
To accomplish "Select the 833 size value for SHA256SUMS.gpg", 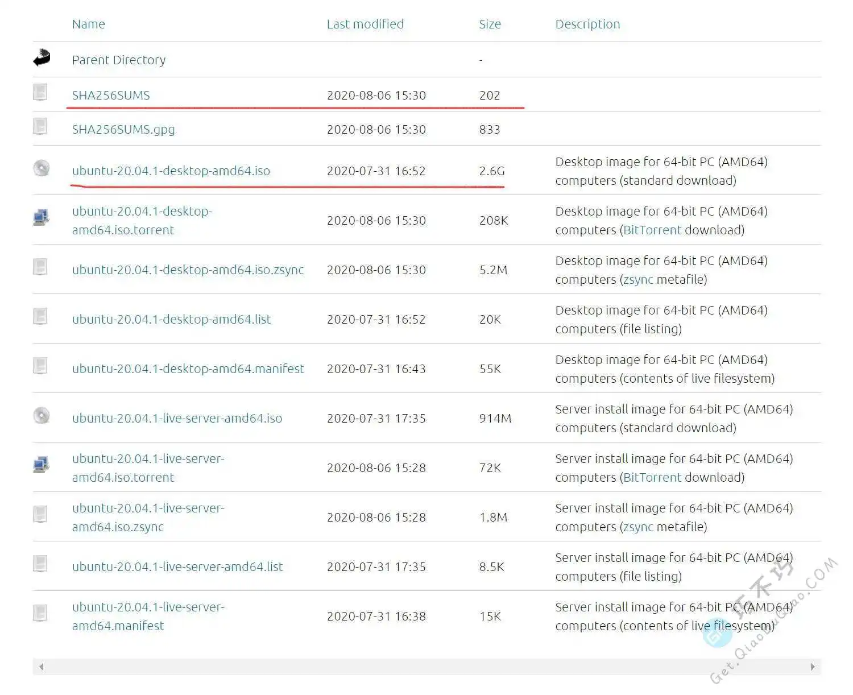I will tap(490, 129).
